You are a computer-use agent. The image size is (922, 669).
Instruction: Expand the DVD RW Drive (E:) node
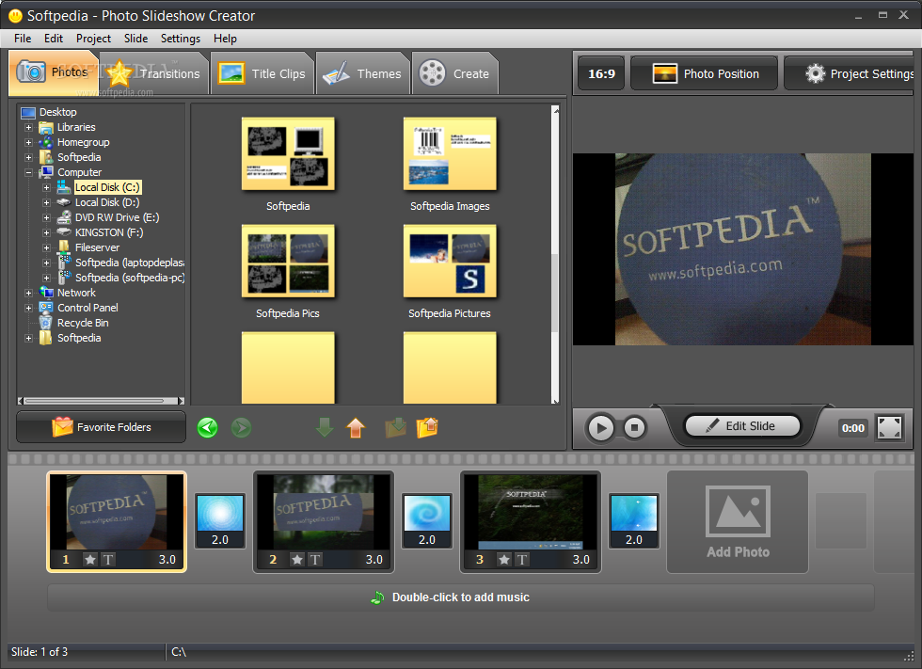click(x=46, y=217)
